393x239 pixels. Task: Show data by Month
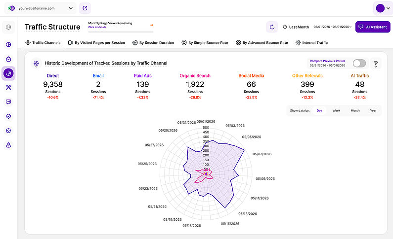[355, 111]
